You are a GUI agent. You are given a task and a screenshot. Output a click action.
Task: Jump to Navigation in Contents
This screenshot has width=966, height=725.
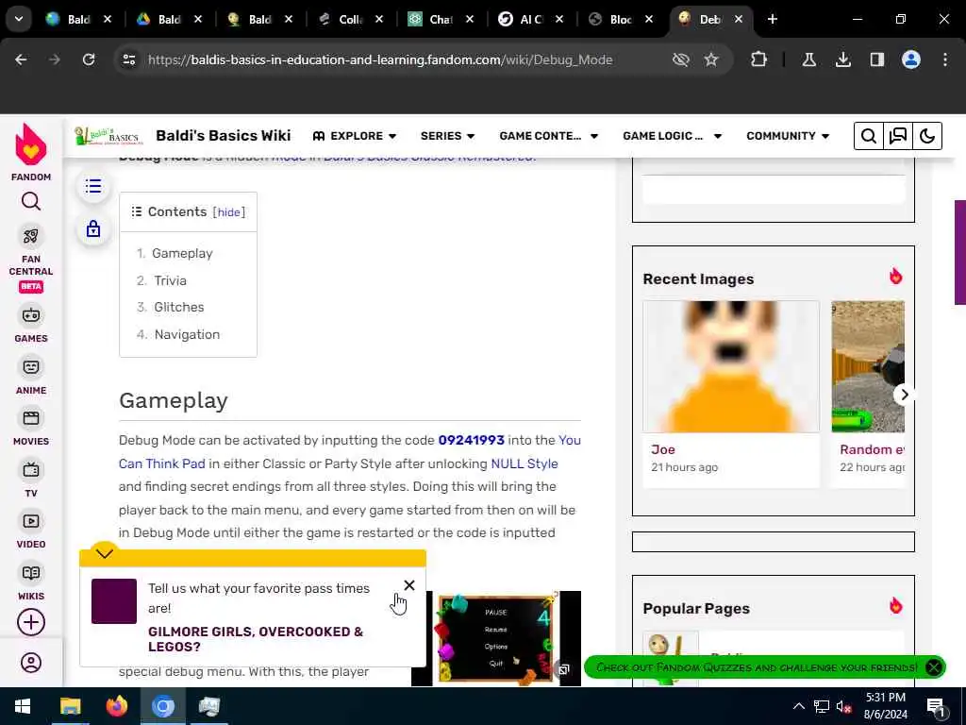188,334
